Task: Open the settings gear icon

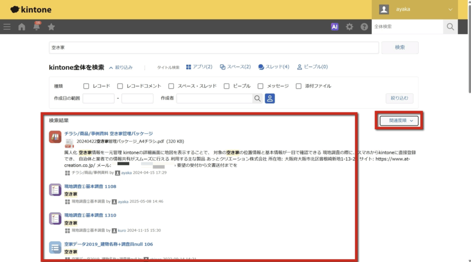Action: click(x=350, y=27)
